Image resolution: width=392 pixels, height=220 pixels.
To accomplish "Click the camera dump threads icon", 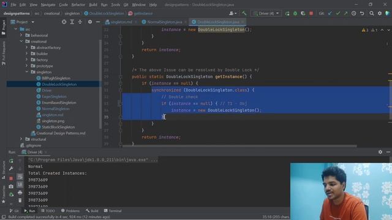I will click(x=11, y=186).
